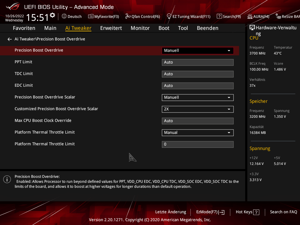Click the Ai Tweaker\Precision Boost Overdrive breadcrumb

[50, 39]
